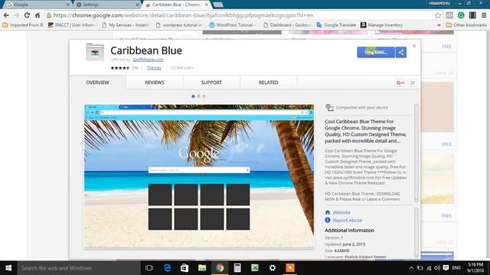Click the Chrome taskbar icon

(x=220, y=268)
